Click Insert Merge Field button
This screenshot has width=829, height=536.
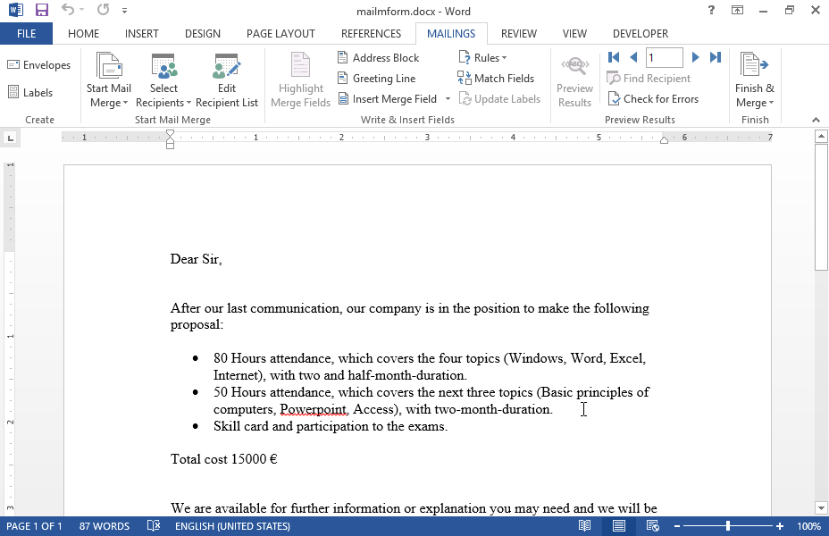click(x=388, y=99)
